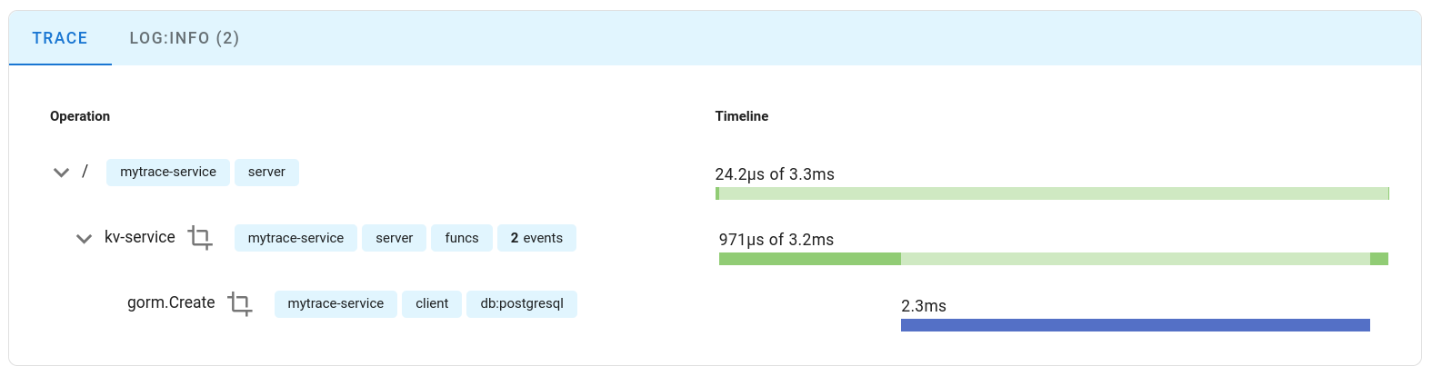Click the server tag in root span row
This screenshot has height=376, width=1432.
click(x=266, y=172)
